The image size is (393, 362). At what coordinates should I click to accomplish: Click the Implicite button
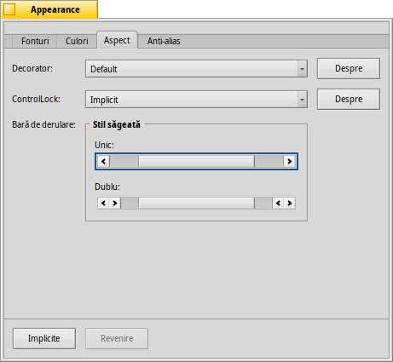tap(44, 338)
